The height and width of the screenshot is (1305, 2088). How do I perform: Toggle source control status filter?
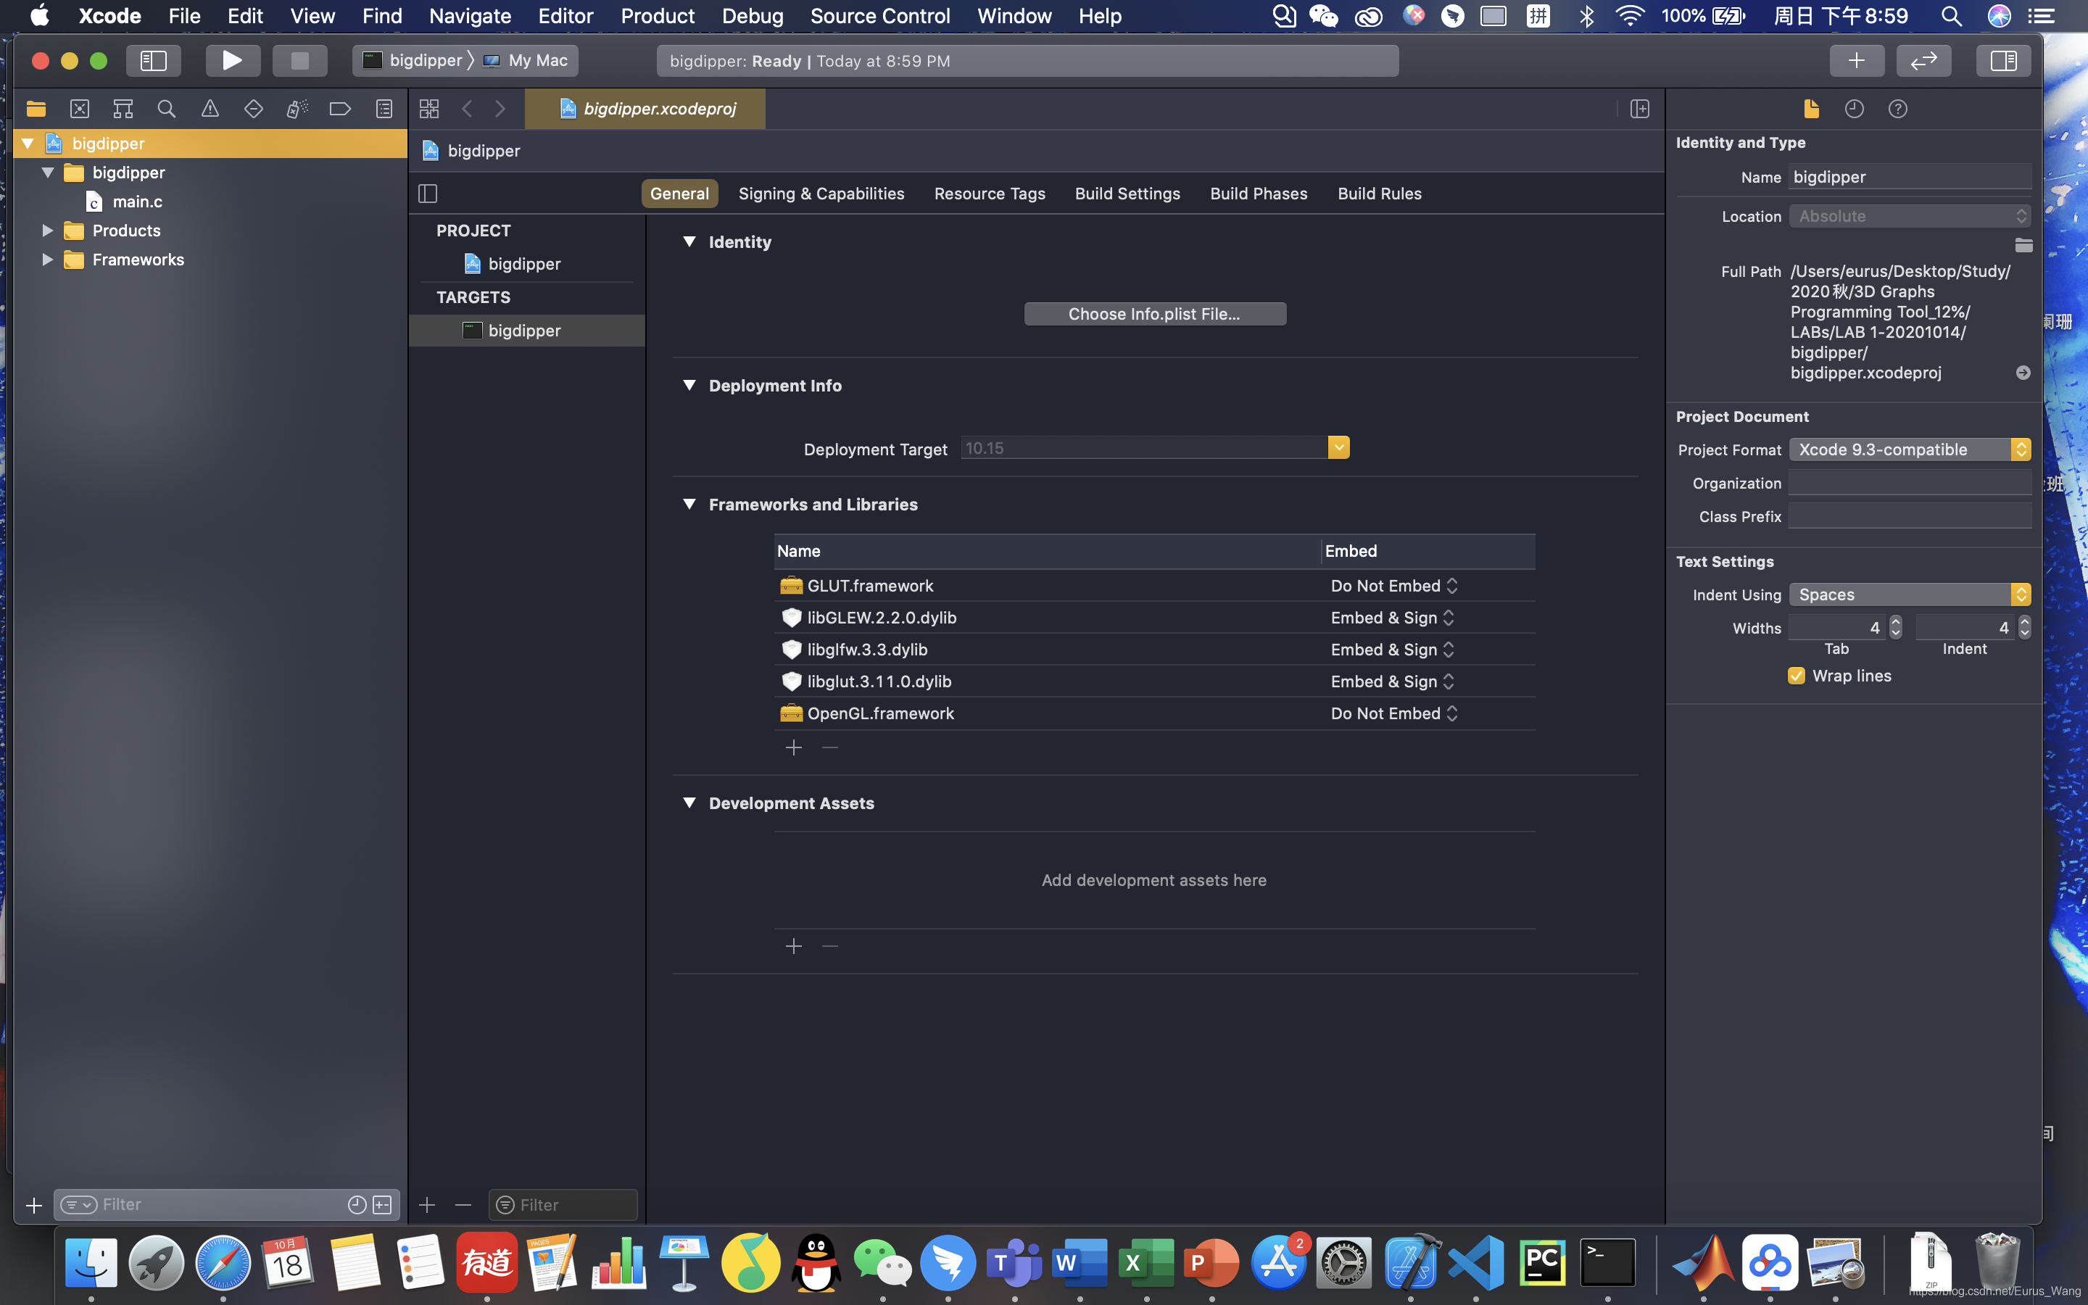(x=382, y=1205)
